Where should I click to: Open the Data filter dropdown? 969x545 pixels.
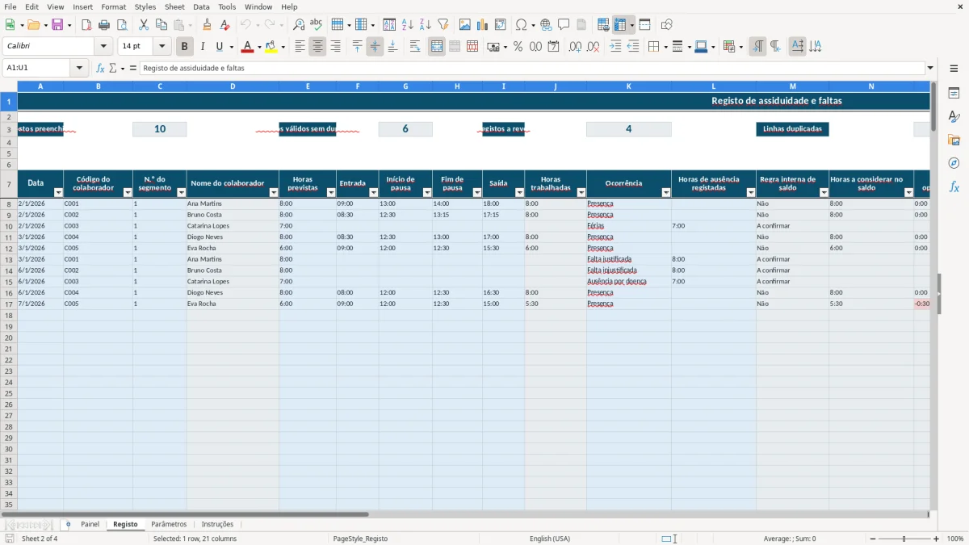click(x=58, y=192)
